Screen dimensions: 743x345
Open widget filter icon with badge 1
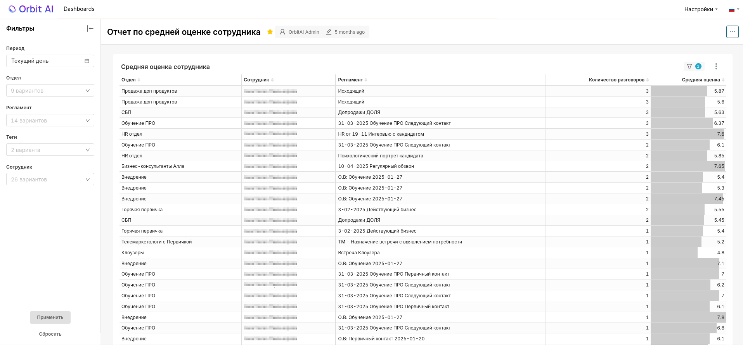pyautogui.click(x=694, y=66)
